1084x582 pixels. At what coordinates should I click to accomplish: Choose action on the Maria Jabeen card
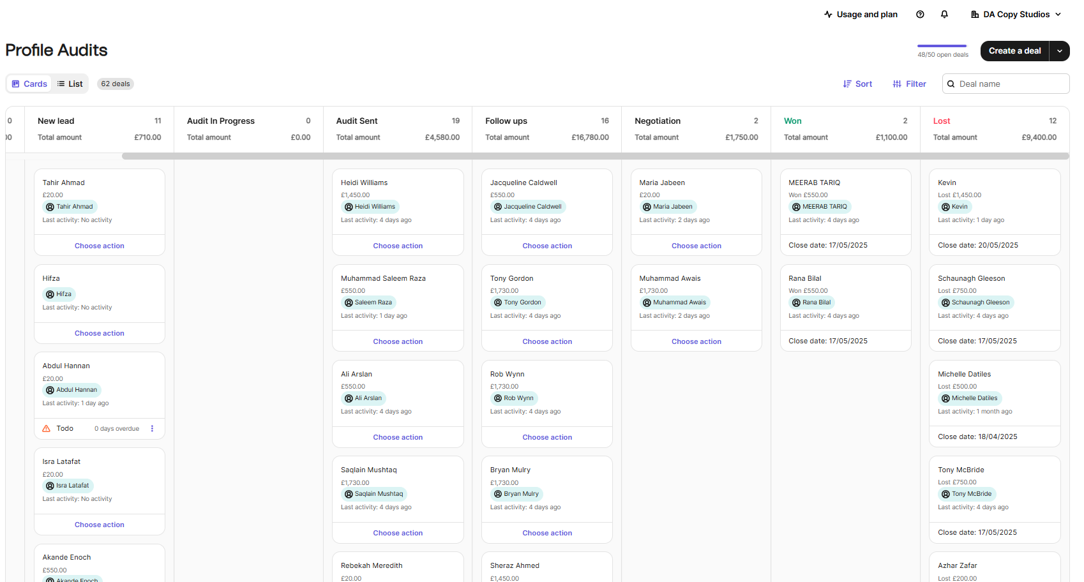pos(696,246)
